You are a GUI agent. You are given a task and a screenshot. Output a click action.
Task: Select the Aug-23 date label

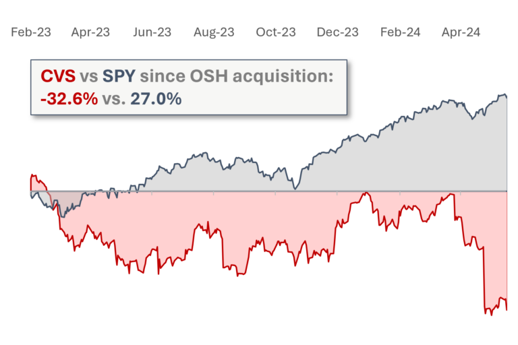click(214, 32)
